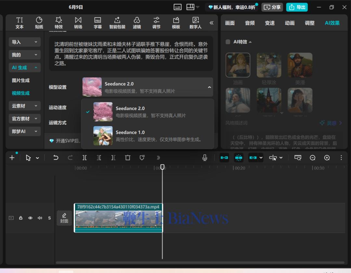Toggle main track magnetic snapping
Image resolution: width=351 pixels, height=273 pixels.
click(x=224, y=158)
